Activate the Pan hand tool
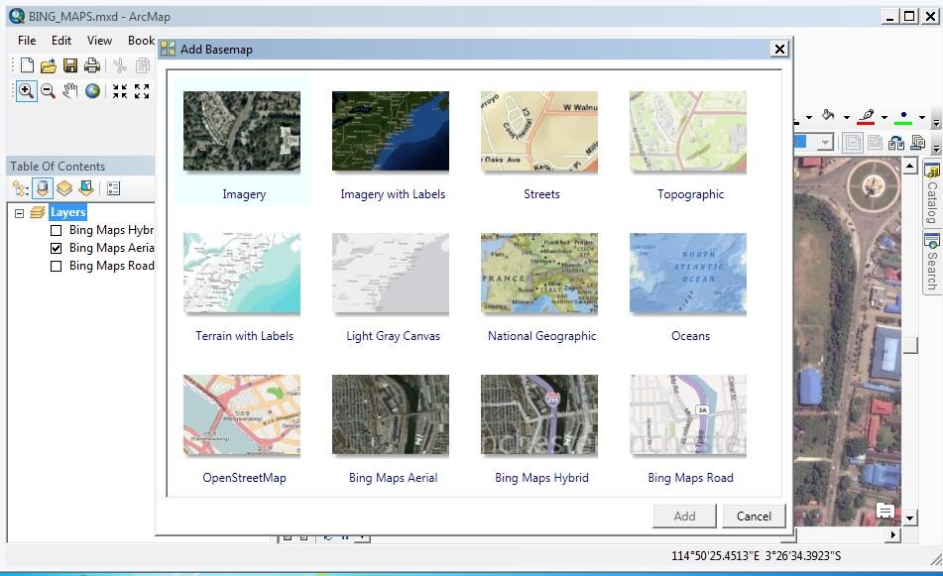943x576 pixels. click(x=70, y=91)
